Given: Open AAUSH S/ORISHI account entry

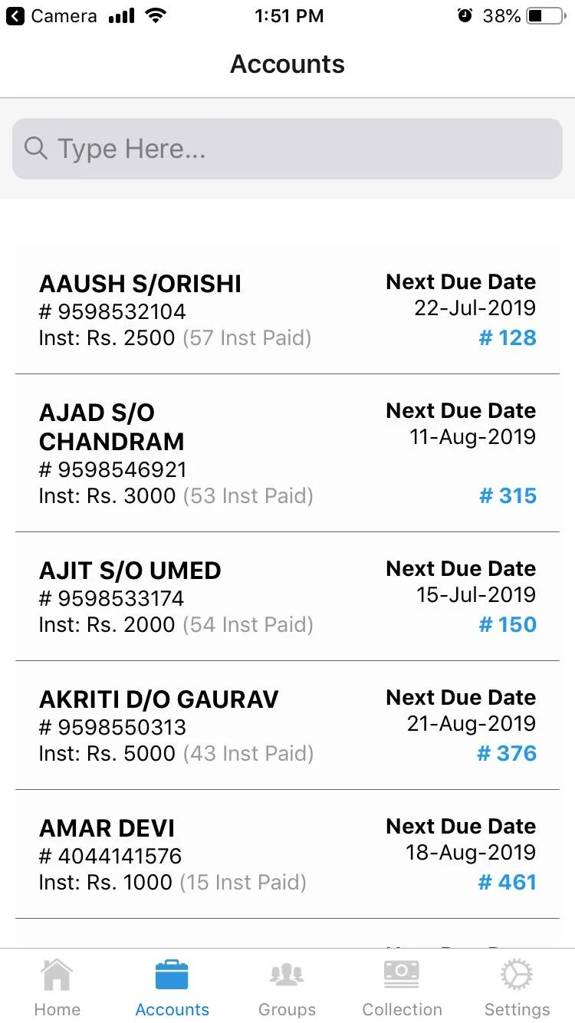Looking at the screenshot, I should click(x=287, y=310).
